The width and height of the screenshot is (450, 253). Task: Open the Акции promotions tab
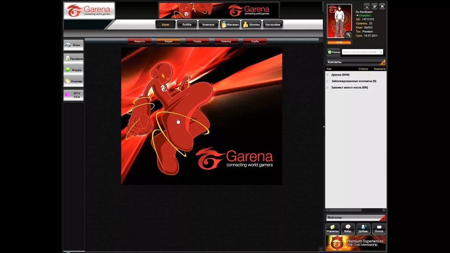click(168, 41)
